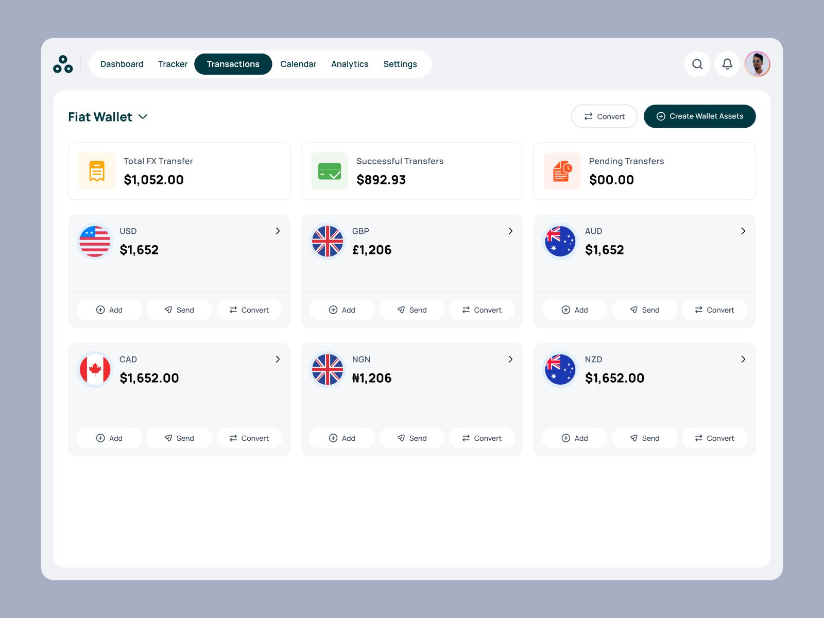Open USD wallet details via chevron arrow
The image size is (824, 618).
pos(278,231)
